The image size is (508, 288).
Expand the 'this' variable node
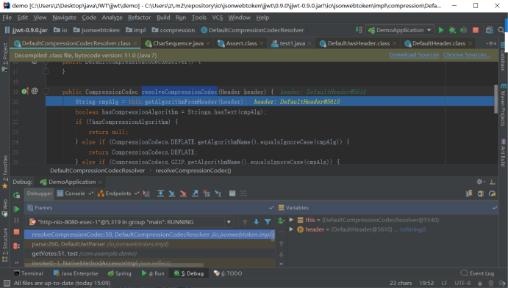click(x=291, y=220)
